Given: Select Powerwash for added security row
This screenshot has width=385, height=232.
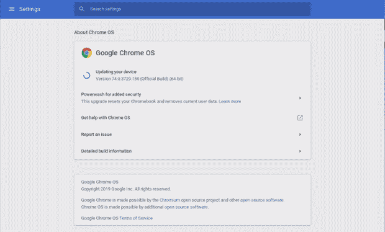Looking at the screenshot, I should pos(192,98).
